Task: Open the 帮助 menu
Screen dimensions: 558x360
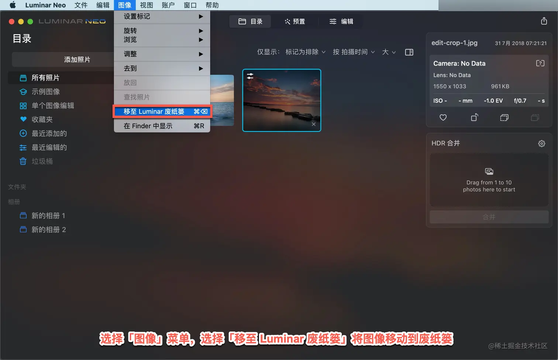Action: (212, 5)
